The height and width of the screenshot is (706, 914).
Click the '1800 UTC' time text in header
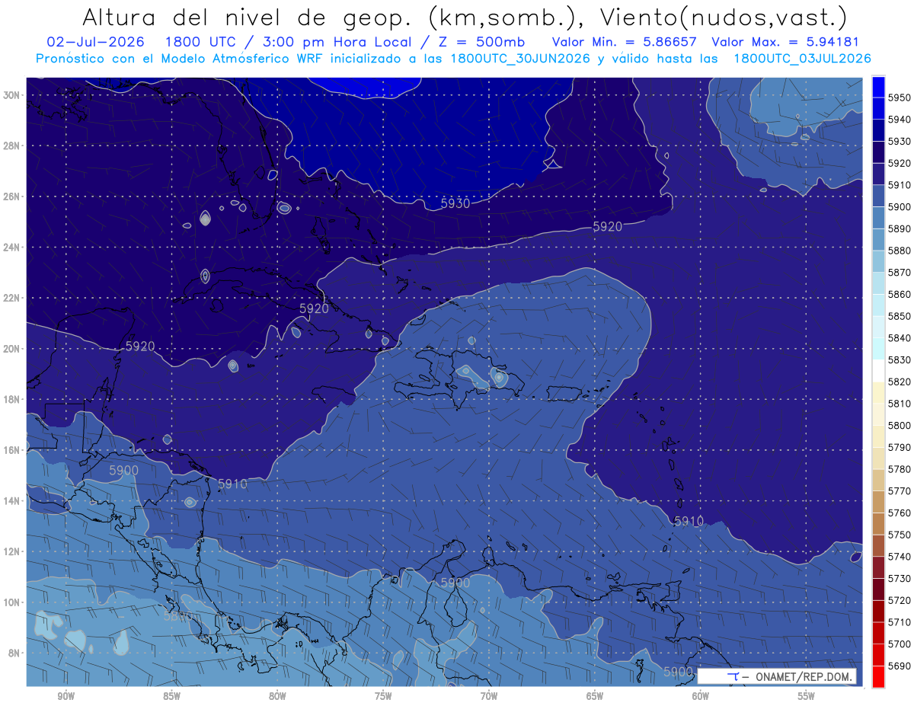(x=200, y=42)
